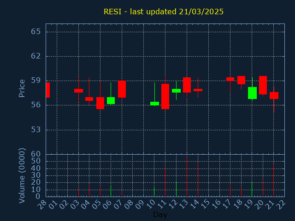Click the green volume bar for day 19
The image size is (295, 221).
click(252, 189)
